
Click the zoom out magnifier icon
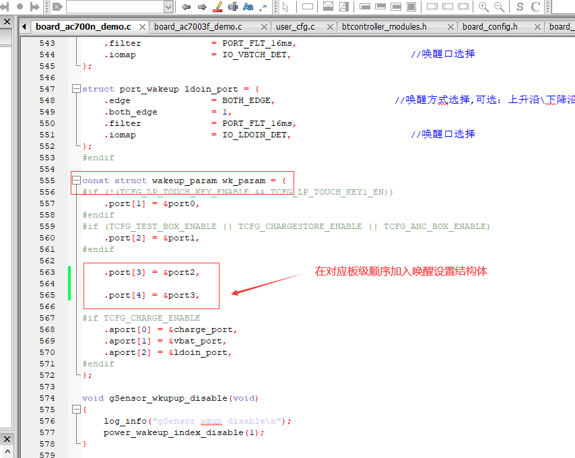499,7
